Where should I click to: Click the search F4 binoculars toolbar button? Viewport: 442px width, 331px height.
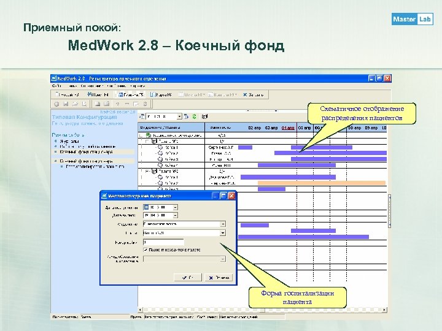click(x=98, y=95)
